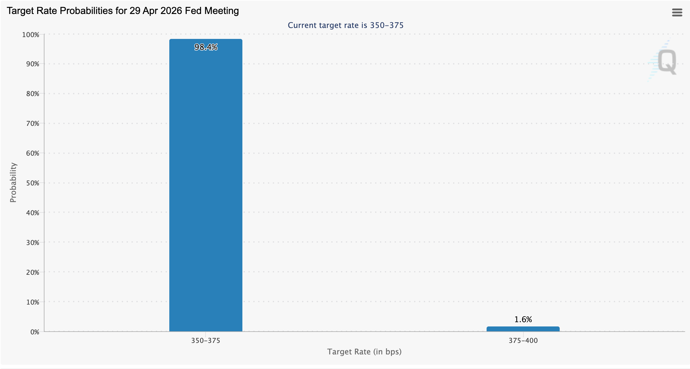This screenshot has width=690, height=369.
Task: Click the 100% y-axis label
Action: point(30,34)
